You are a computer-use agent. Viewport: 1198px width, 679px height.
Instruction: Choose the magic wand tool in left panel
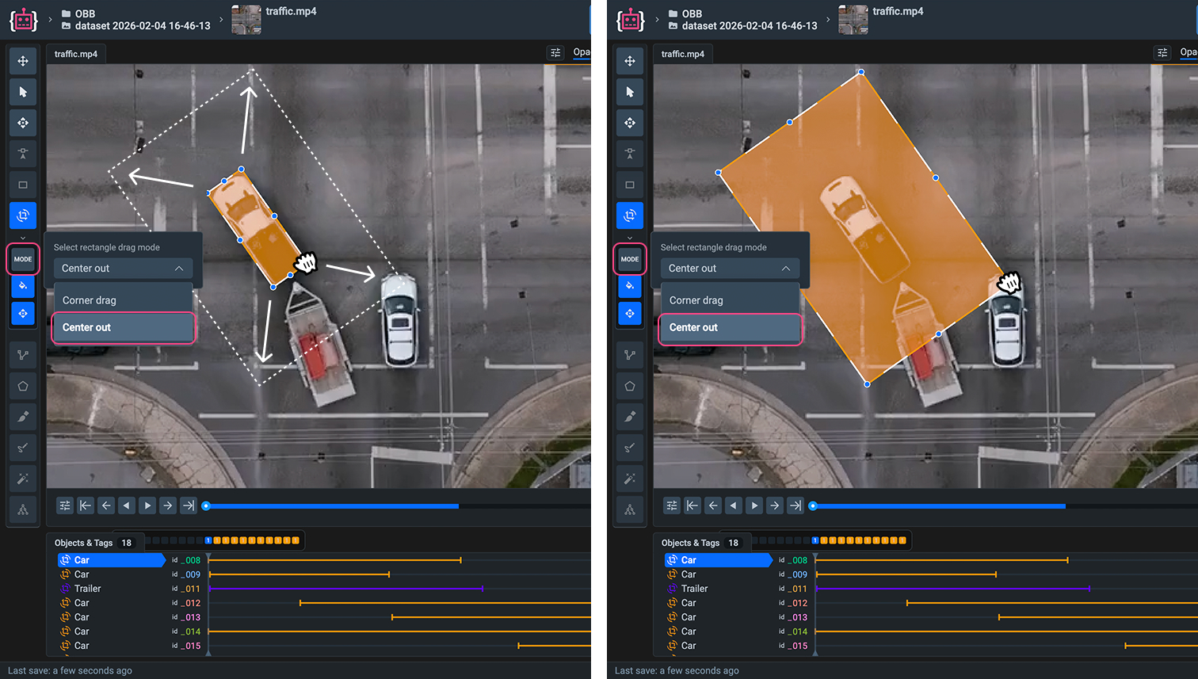[23, 479]
